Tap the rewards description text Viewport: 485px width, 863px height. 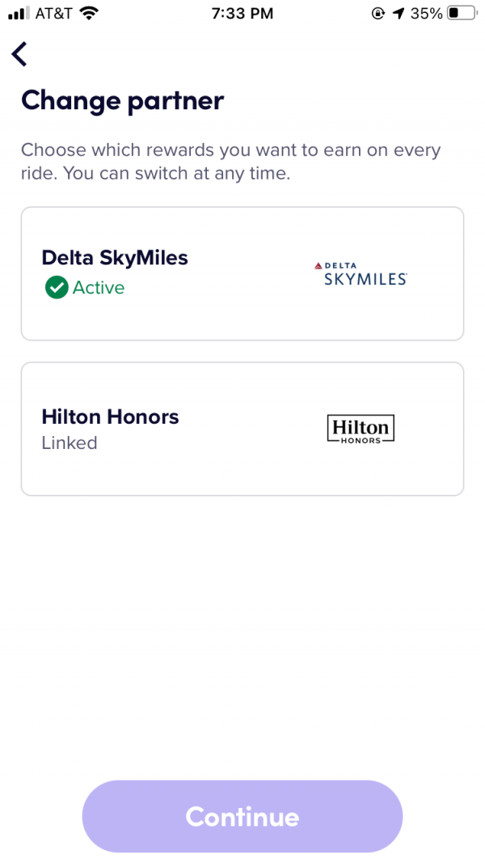(x=231, y=162)
